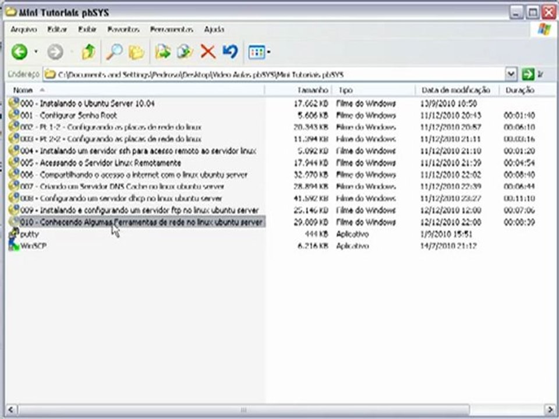Minimize the Mini Tutoriais pbSYS window
Screen dimensions: 559x419
pos(516,13)
